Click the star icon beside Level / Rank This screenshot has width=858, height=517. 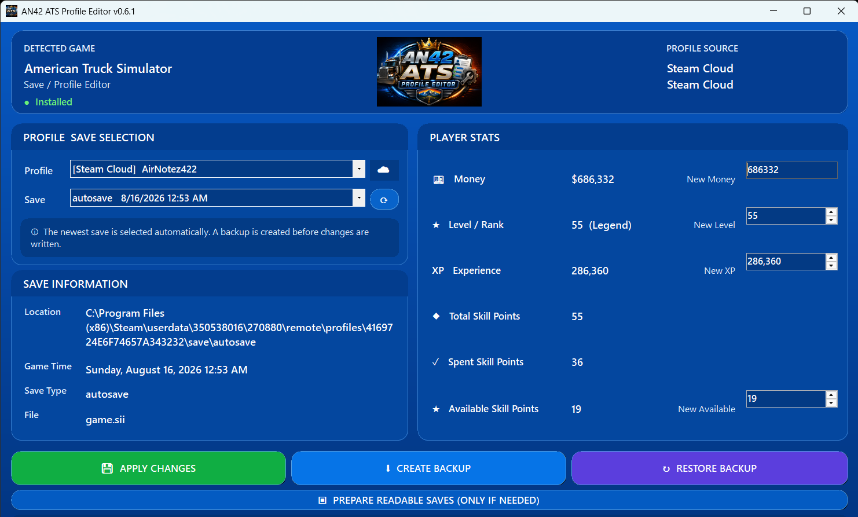coord(436,225)
